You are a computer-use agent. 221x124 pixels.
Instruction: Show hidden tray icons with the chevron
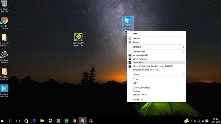click(x=191, y=121)
